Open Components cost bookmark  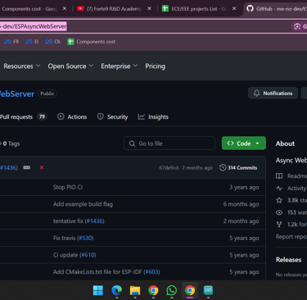click(x=92, y=42)
